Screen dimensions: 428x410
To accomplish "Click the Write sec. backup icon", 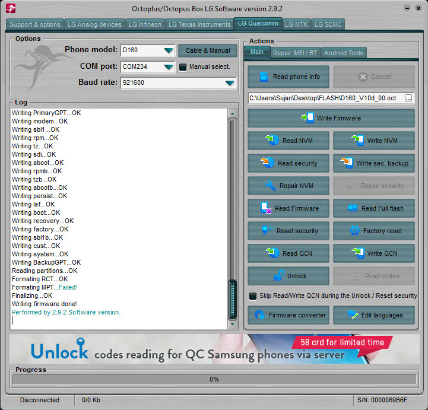I will click(x=347, y=163).
